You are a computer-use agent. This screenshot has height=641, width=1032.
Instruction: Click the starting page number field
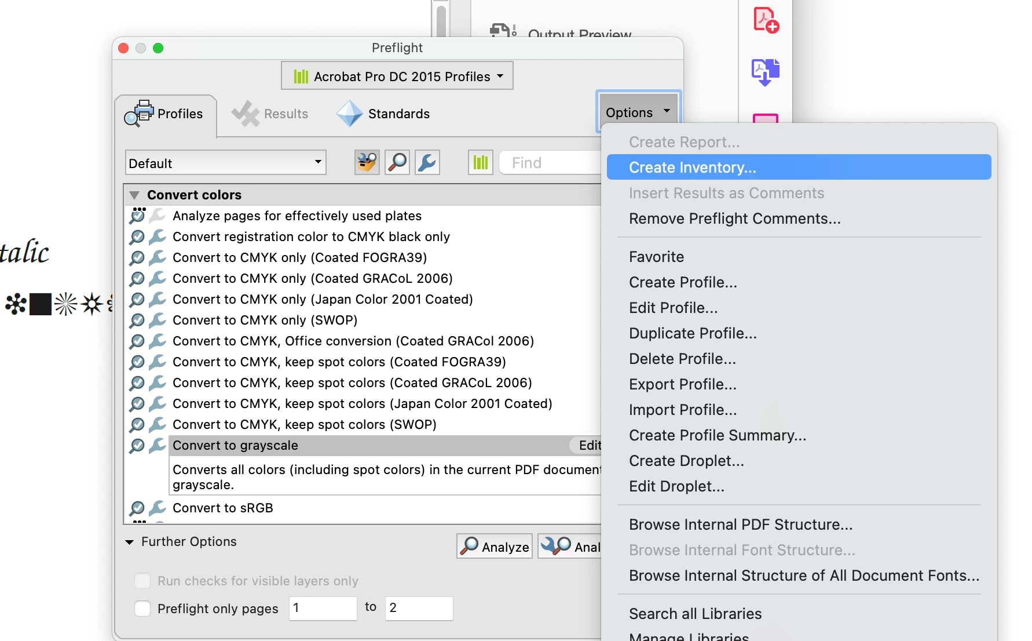(x=323, y=609)
